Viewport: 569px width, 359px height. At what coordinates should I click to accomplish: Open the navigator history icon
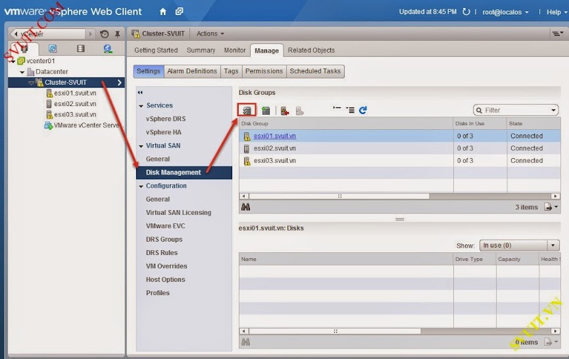coord(104,34)
